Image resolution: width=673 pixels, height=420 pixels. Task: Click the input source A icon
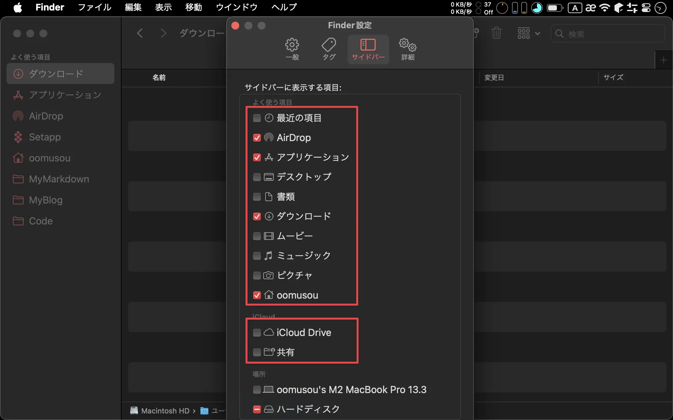[x=575, y=8]
